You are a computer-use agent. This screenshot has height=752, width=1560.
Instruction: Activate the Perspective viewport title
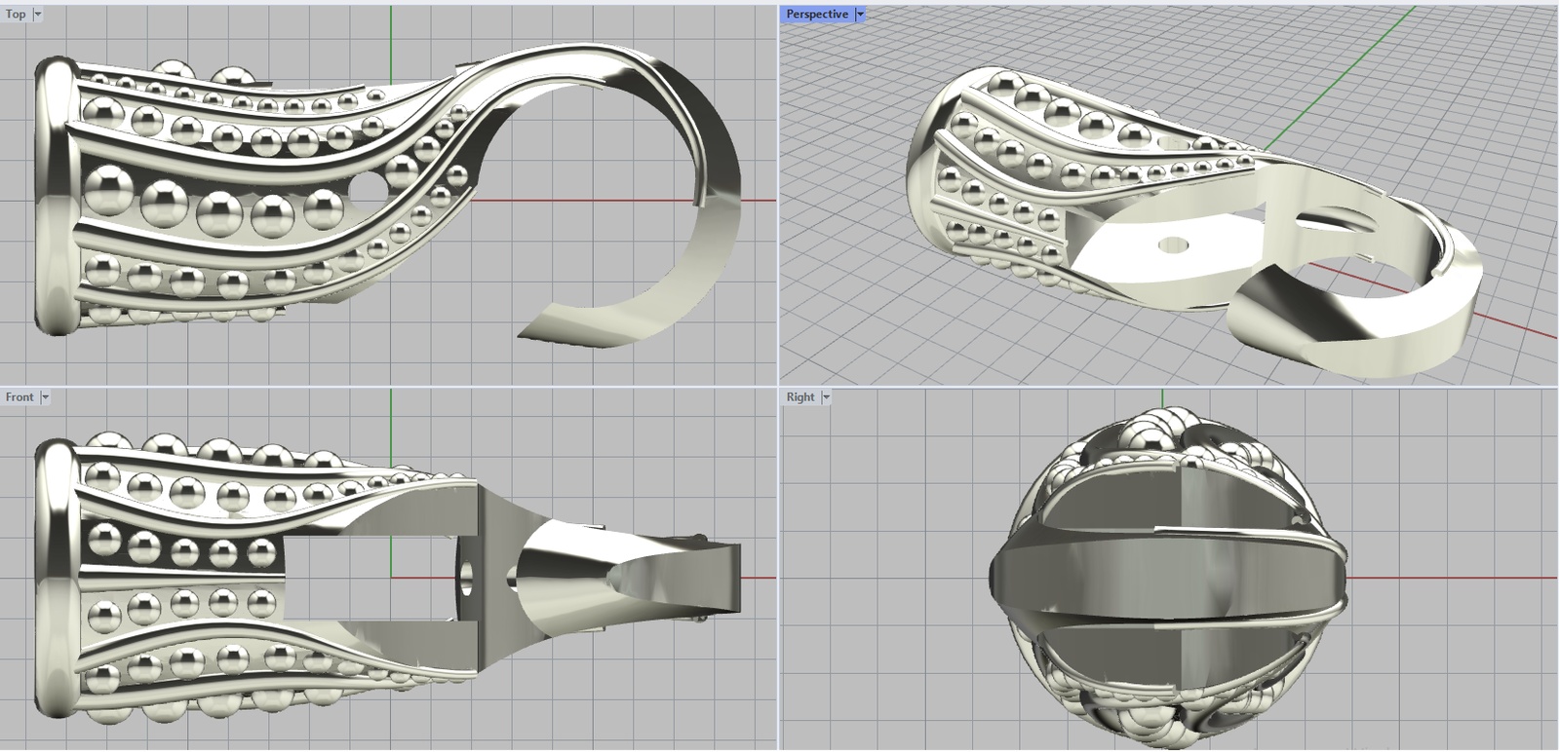click(816, 14)
